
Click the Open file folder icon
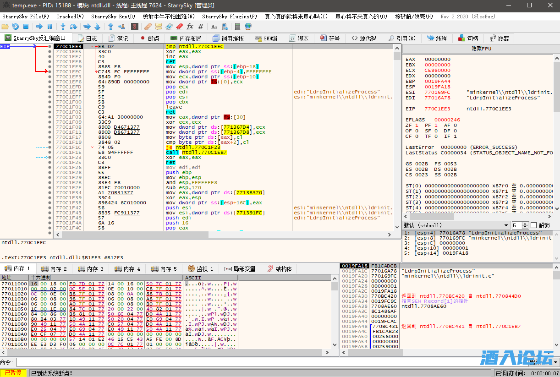point(5,27)
